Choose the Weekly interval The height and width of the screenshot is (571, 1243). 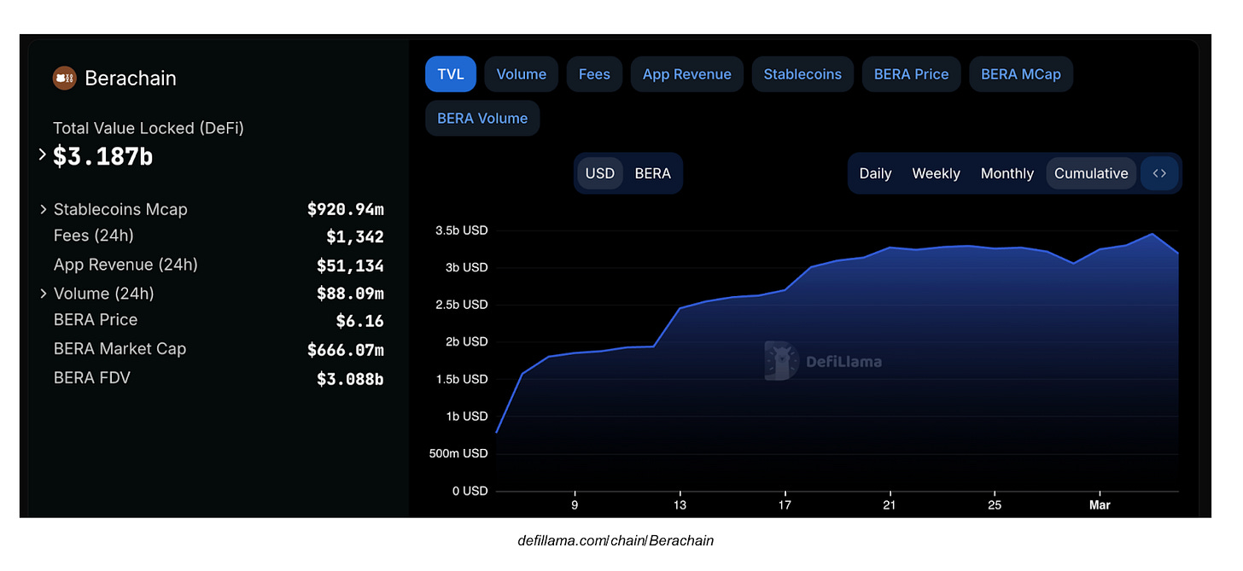click(x=936, y=173)
